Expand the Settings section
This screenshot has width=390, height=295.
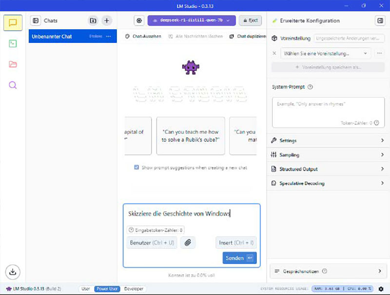(x=328, y=140)
